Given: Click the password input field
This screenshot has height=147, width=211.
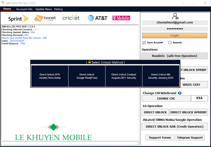Looking at the screenshot, I should pos(175,29).
